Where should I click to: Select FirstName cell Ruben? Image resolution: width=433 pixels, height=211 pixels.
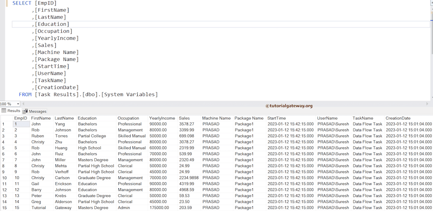(41, 136)
